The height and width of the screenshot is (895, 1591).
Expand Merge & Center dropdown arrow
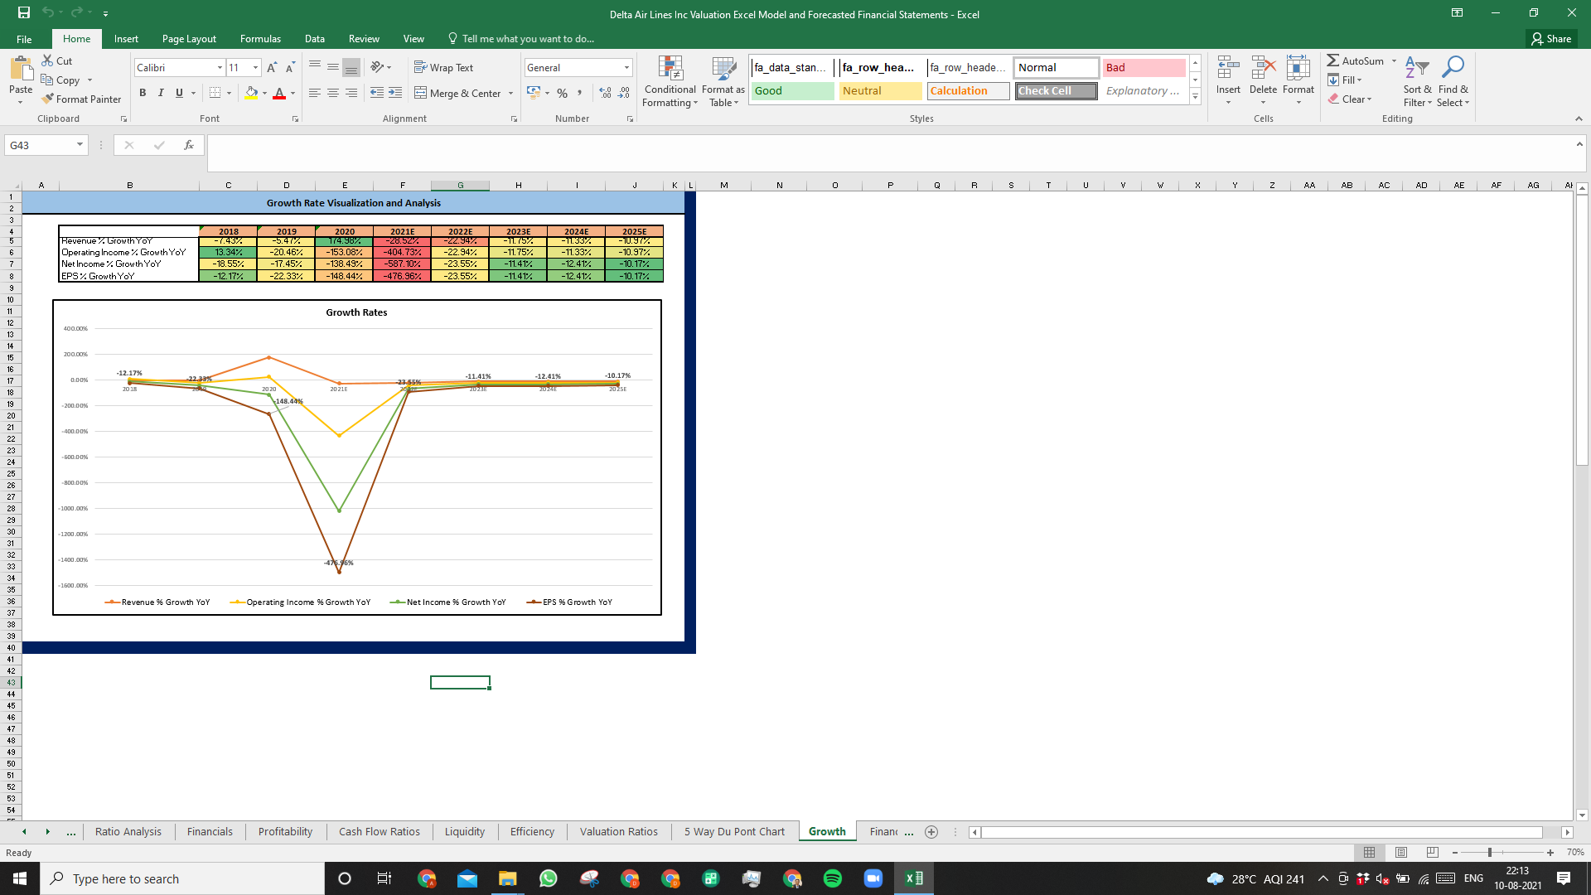tap(510, 94)
